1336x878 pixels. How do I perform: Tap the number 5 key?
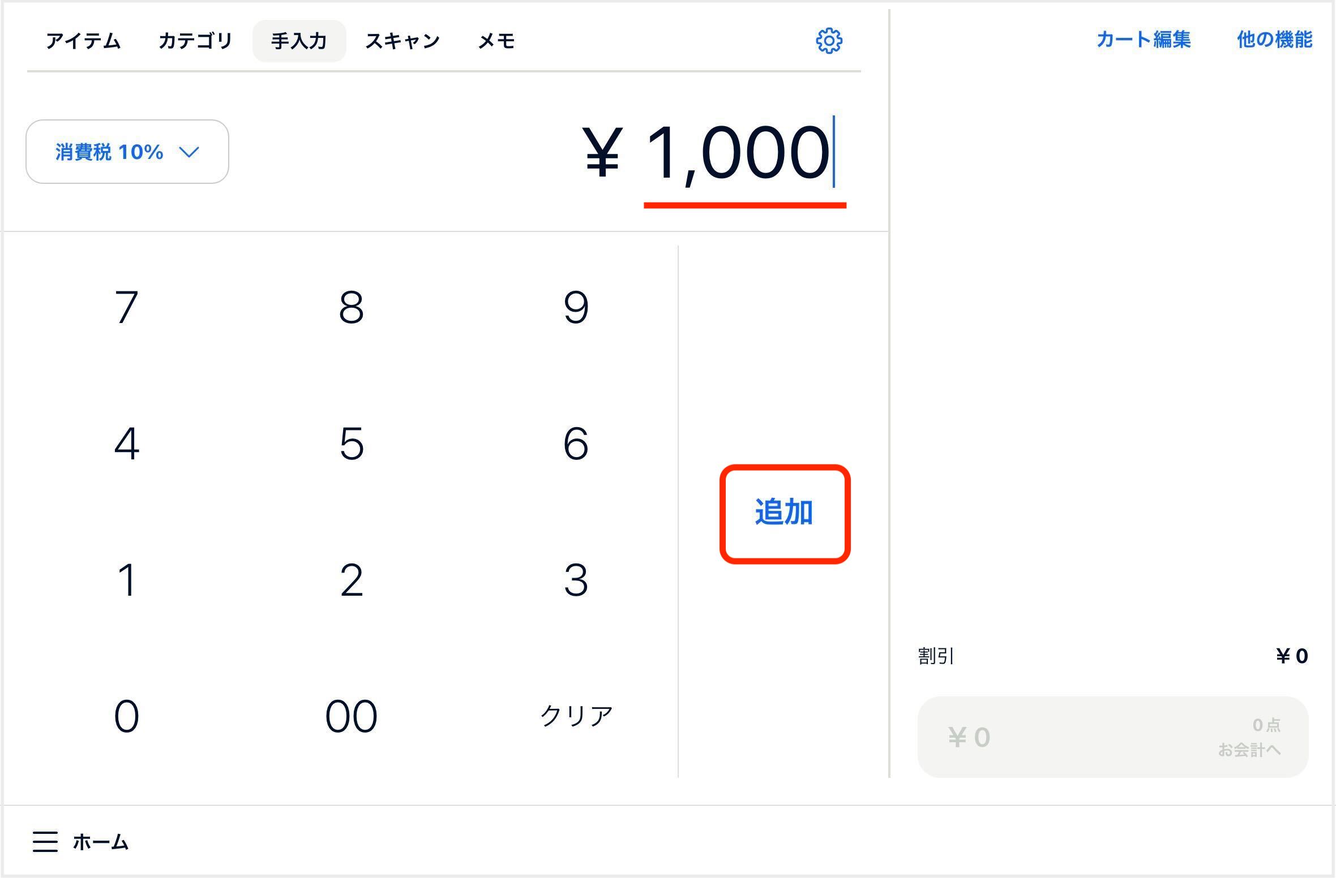(351, 444)
